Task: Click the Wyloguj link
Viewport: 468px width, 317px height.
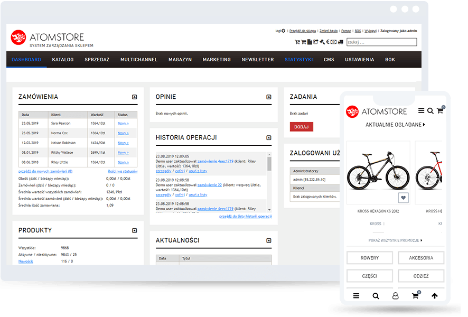Action: (370, 31)
